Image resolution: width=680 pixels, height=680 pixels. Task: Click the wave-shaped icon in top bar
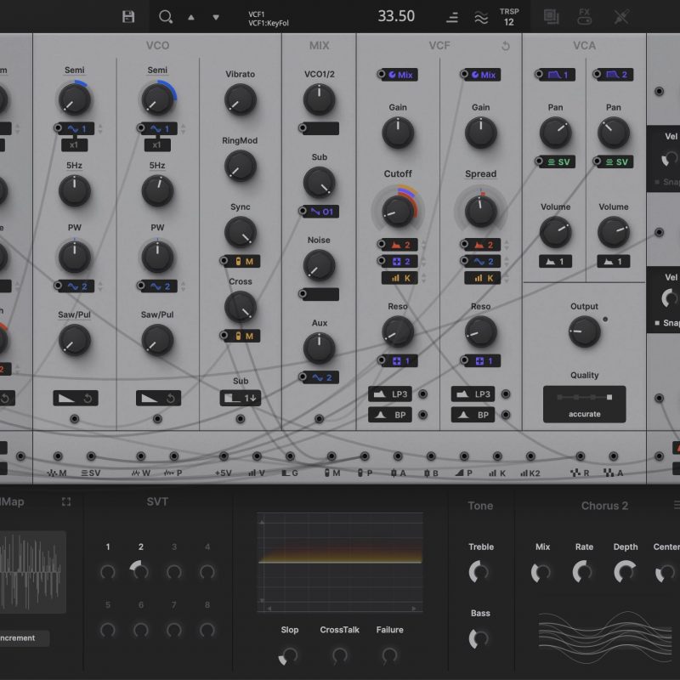(481, 17)
